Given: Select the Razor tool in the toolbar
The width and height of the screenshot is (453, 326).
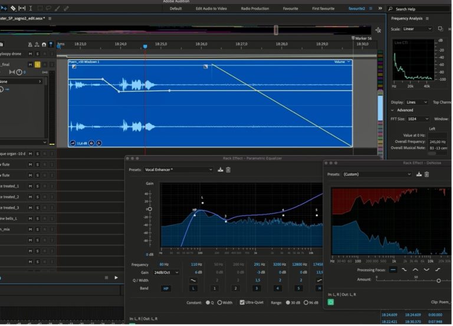Looking at the screenshot, I should click(12, 8).
